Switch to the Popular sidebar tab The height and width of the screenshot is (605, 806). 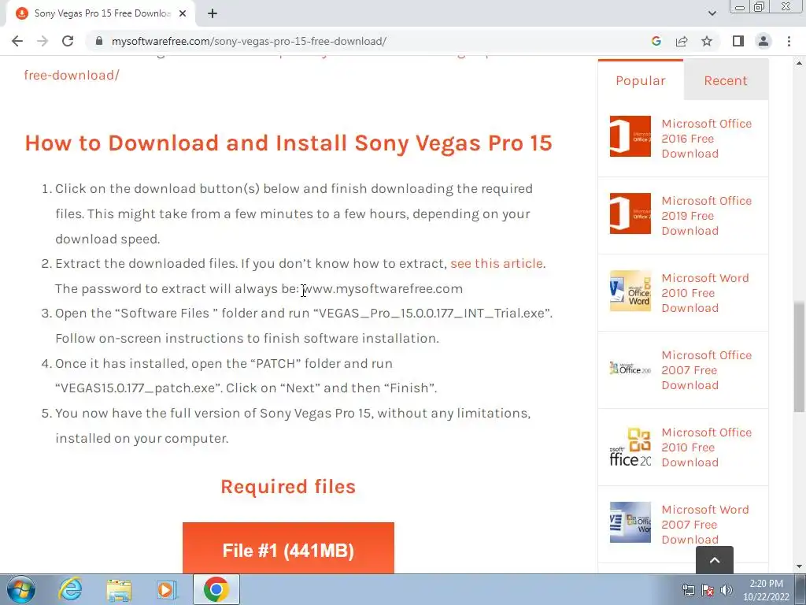pos(641,80)
